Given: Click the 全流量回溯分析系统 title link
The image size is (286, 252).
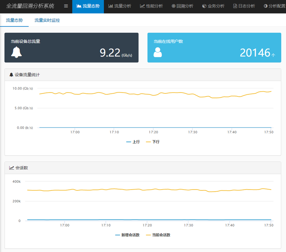Looking at the screenshot, I should pos(30,6).
